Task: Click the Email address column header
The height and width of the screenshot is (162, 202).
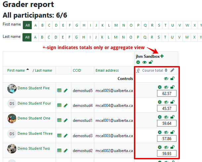Action: (x=106, y=70)
